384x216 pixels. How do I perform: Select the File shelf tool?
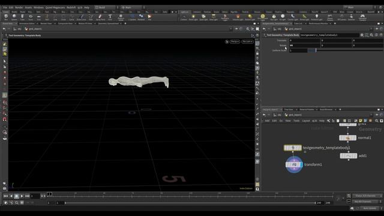point(149,17)
